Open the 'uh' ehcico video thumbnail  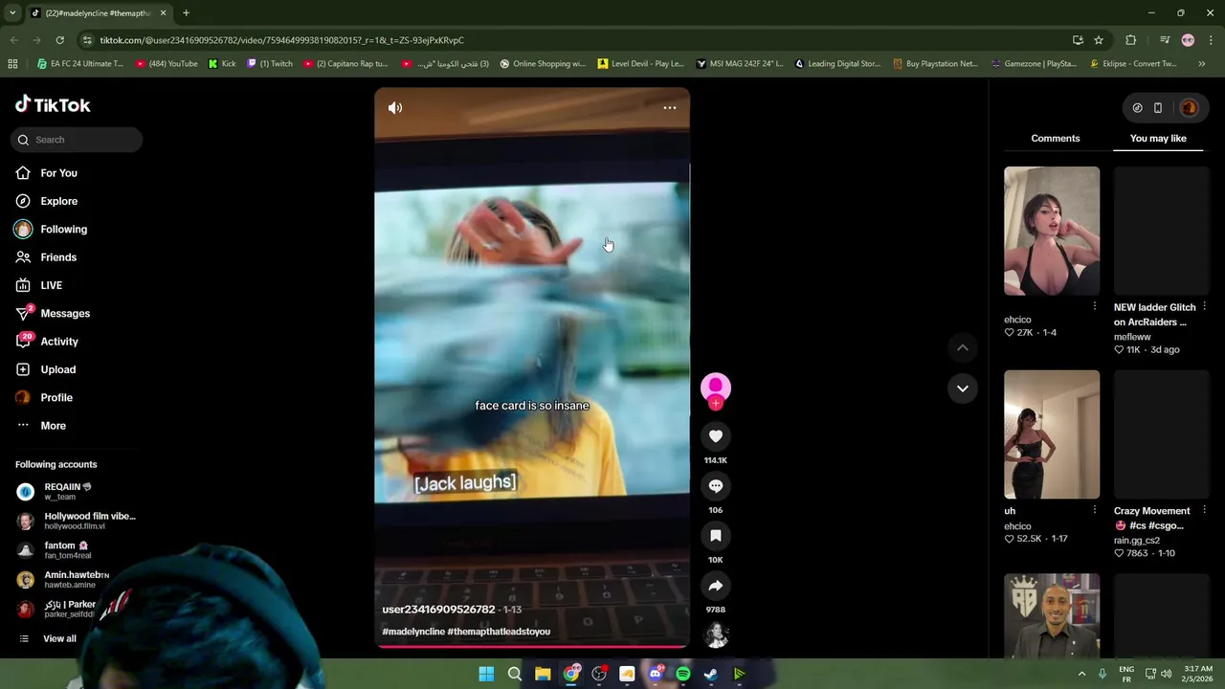1052,434
